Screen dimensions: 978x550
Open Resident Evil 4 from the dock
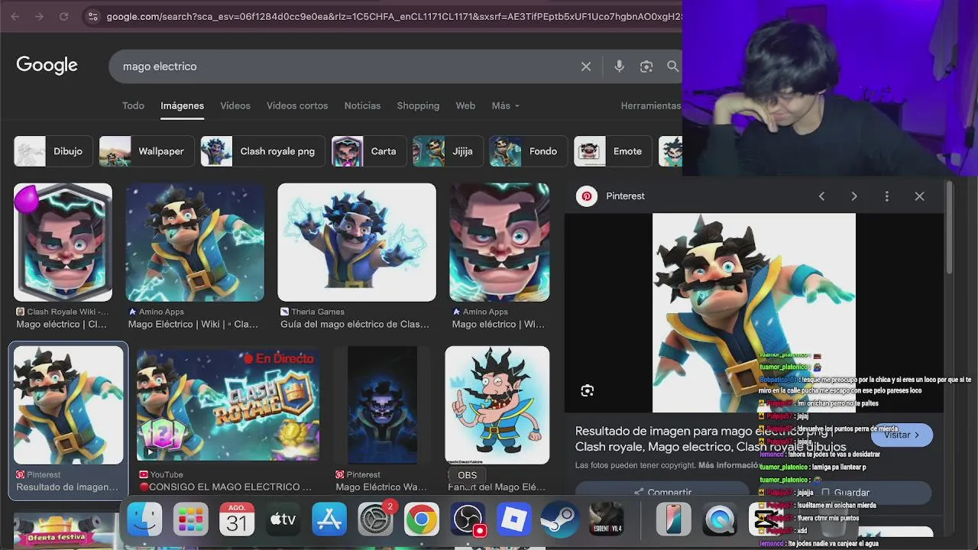(607, 520)
